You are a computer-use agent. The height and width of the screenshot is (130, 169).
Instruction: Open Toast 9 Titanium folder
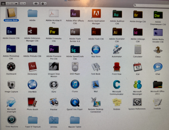pos(33,120)
